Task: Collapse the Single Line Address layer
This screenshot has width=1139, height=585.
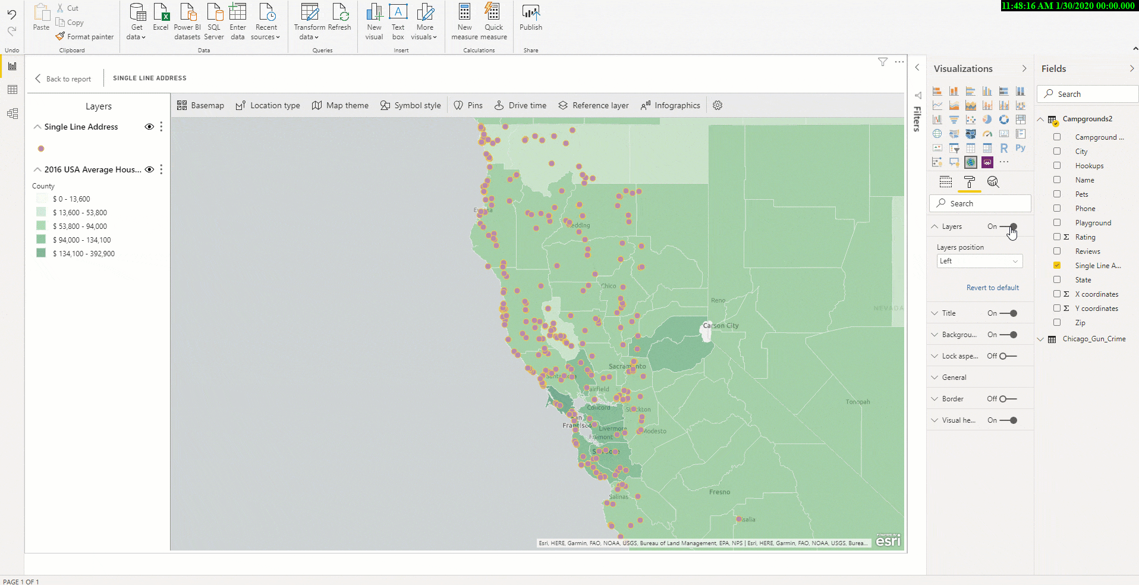Action: tap(37, 127)
